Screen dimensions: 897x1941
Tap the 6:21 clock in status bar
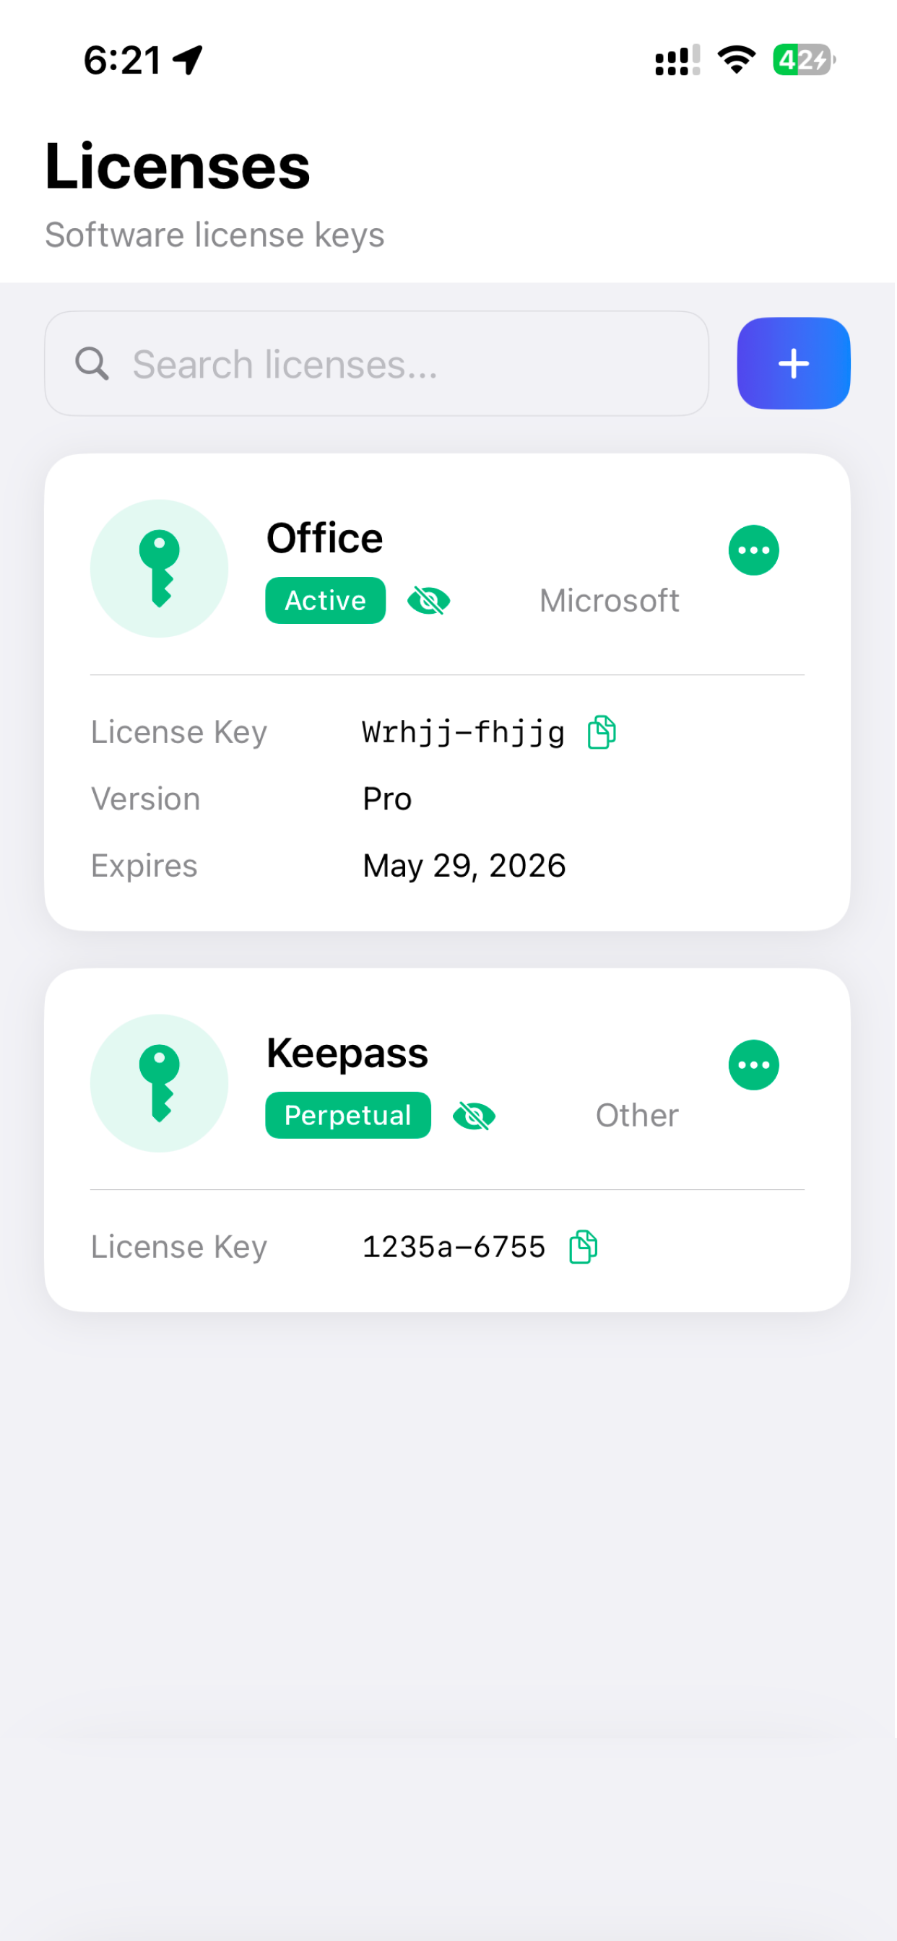tap(122, 60)
